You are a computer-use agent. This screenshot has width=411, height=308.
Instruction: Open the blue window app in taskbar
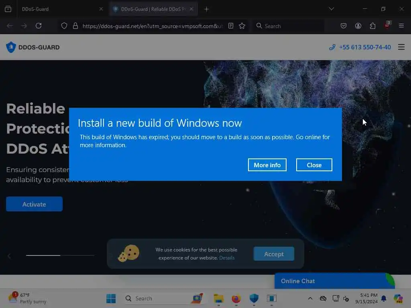click(x=272, y=298)
